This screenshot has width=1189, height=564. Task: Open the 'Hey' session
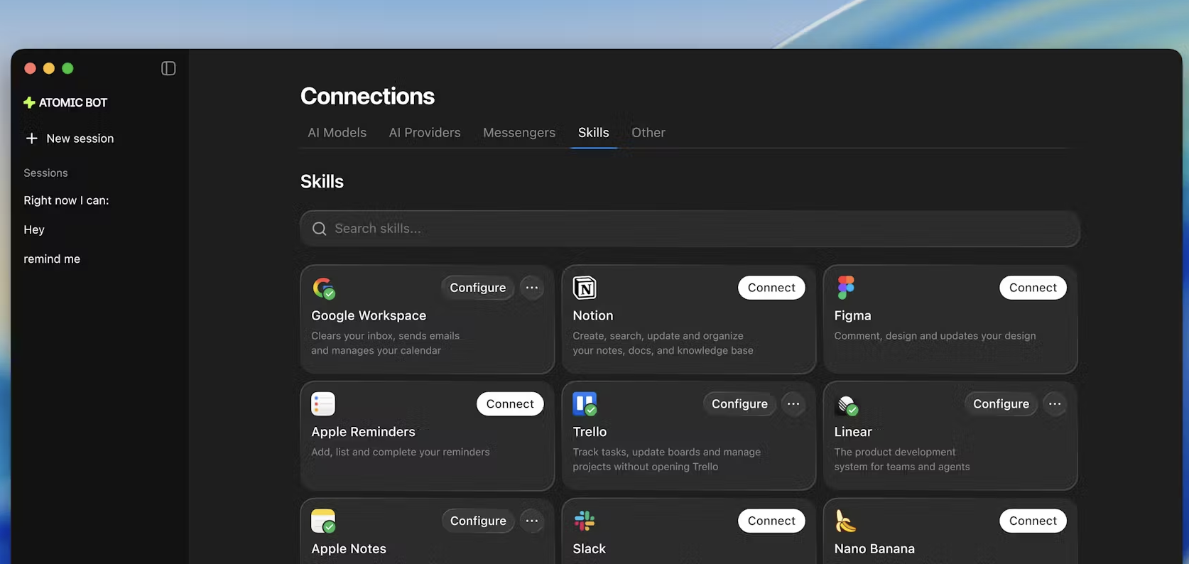34,229
